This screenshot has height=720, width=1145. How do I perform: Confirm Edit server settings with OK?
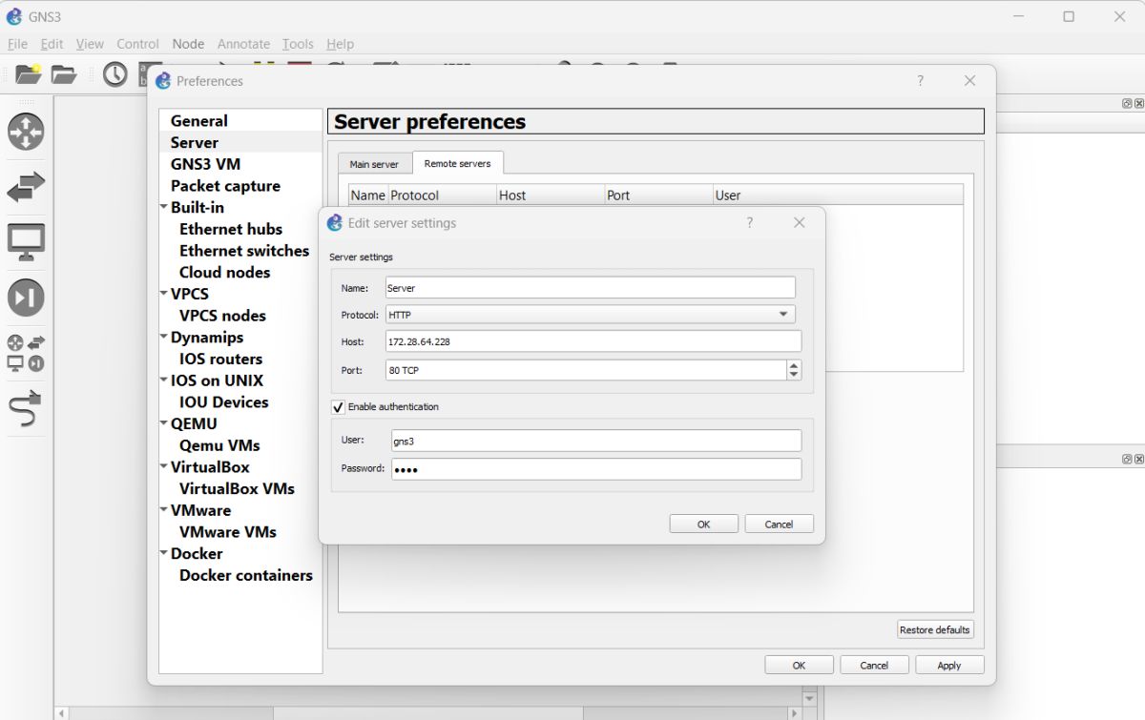[x=703, y=524]
